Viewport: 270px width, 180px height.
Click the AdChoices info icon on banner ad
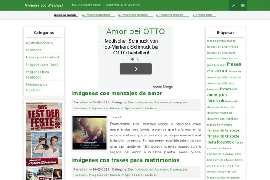click(x=60, y=104)
